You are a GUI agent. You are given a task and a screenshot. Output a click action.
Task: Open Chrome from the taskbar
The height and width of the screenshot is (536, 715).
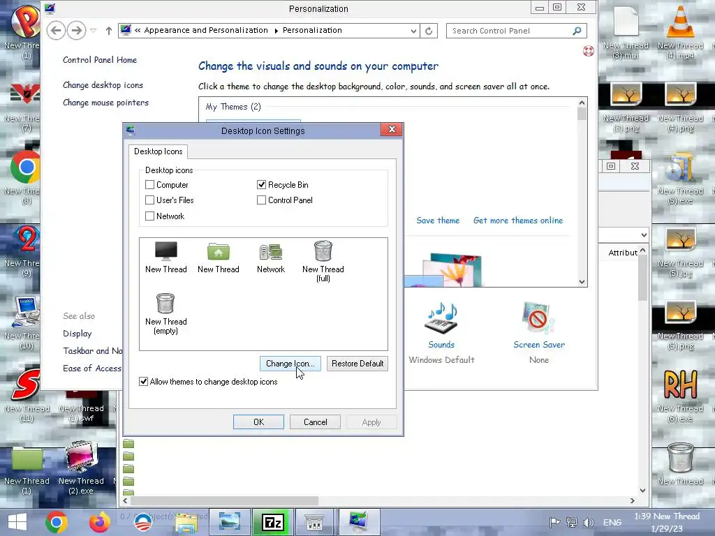point(57,522)
